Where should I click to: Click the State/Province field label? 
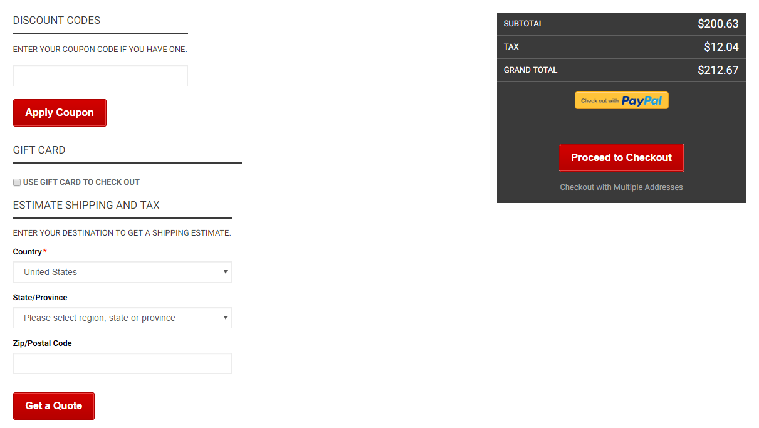(40, 298)
